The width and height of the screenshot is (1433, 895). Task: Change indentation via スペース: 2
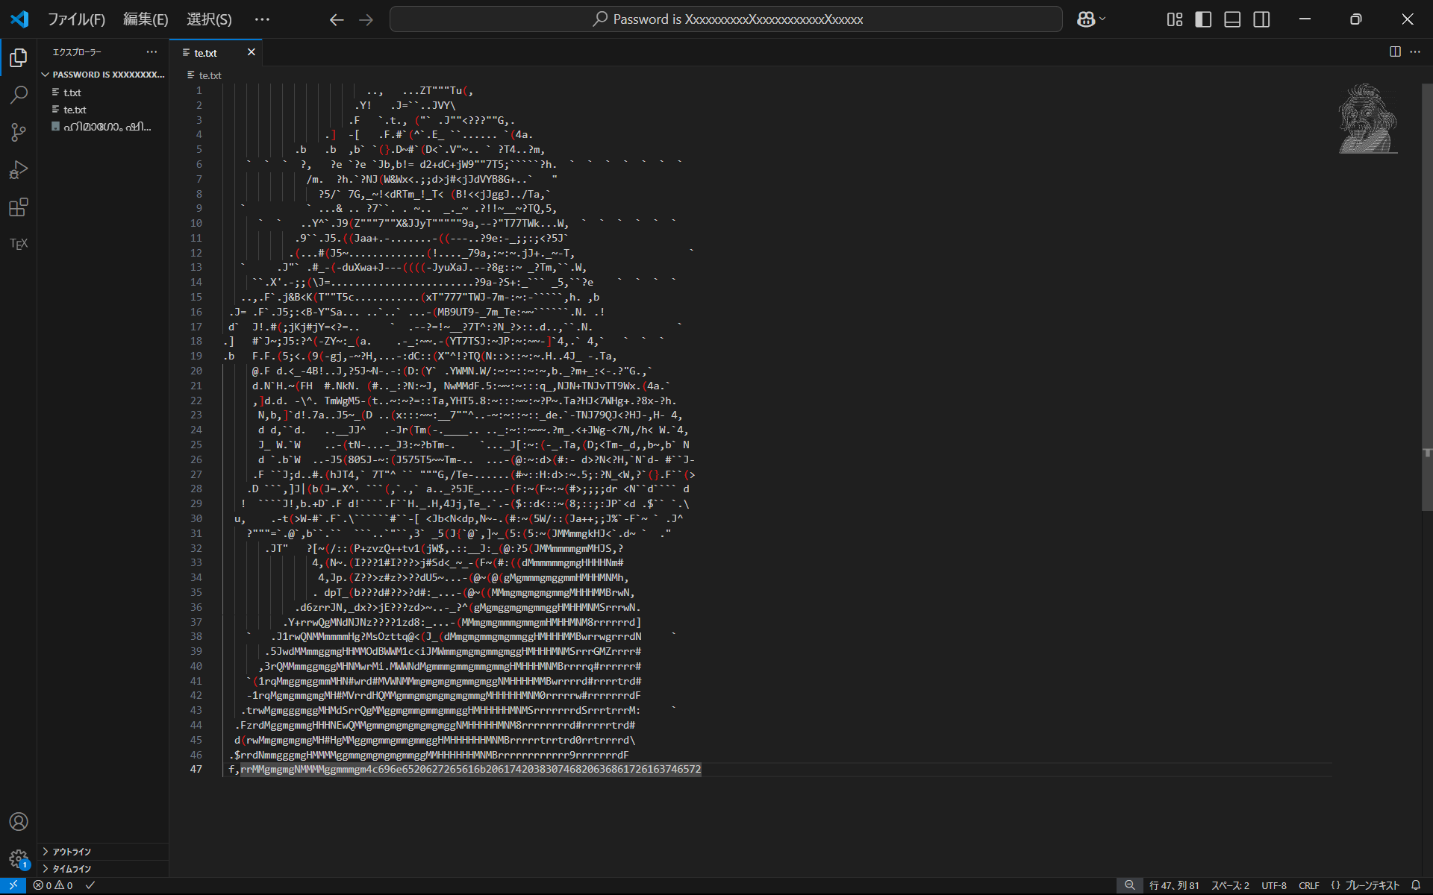(1230, 885)
